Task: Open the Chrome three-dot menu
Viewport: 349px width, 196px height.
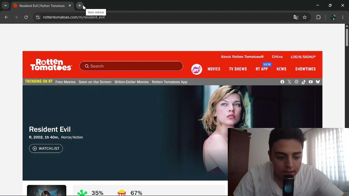Action: tap(343, 17)
